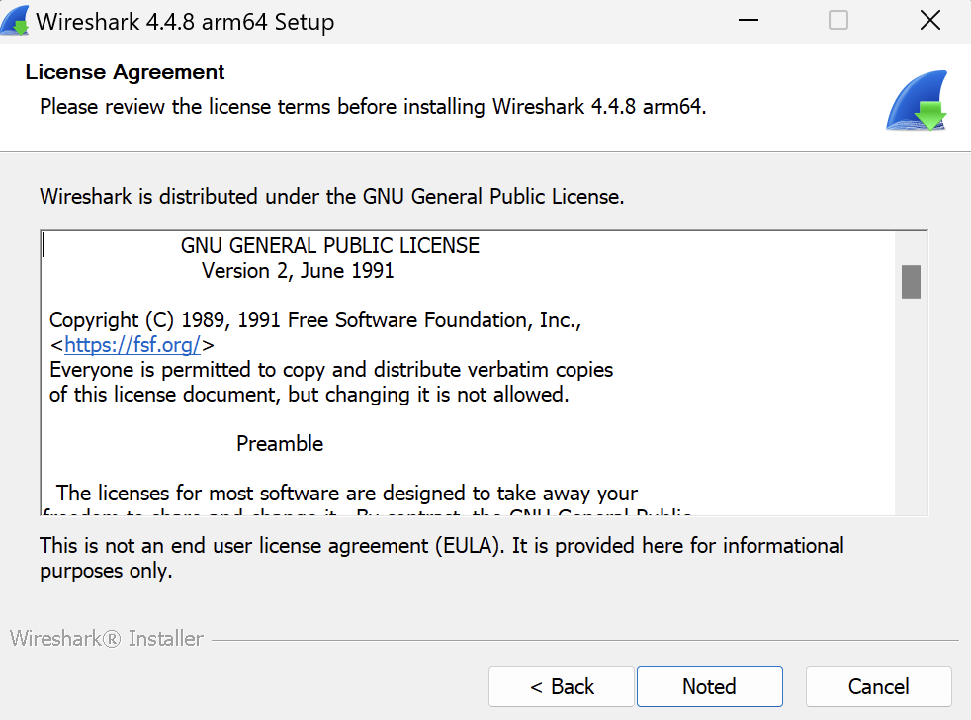Click the "GNU GENERAL PUBLIC LICENSE" title line
The image size is (971, 720).
coord(330,246)
